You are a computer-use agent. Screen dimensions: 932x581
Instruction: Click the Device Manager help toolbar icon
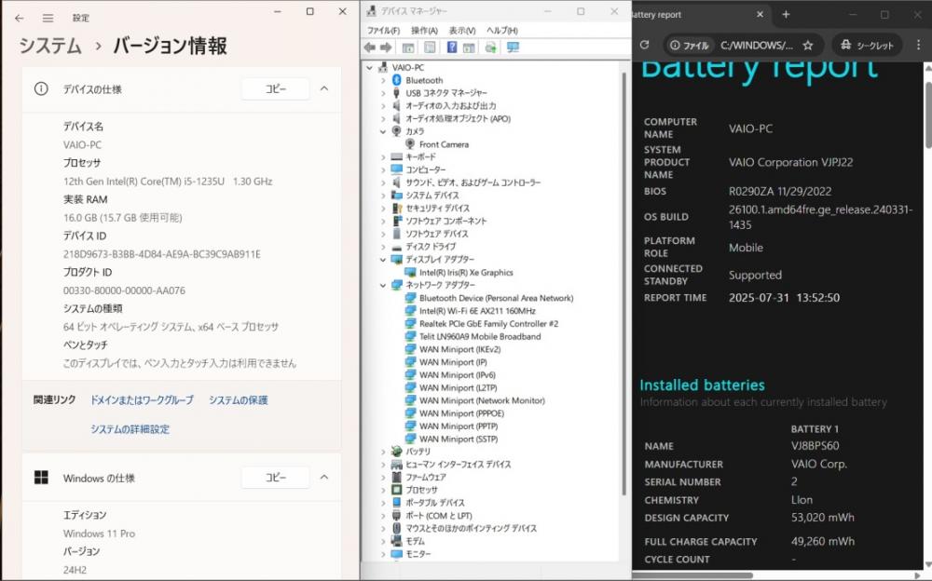(452, 47)
